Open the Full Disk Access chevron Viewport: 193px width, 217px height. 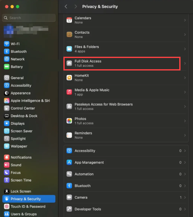(185, 63)
